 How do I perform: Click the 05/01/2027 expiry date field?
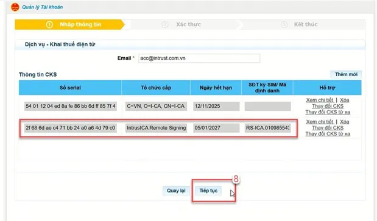pyautogui.click(x=216, y=128)
